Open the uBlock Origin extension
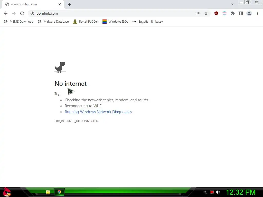 coord(216,13)
